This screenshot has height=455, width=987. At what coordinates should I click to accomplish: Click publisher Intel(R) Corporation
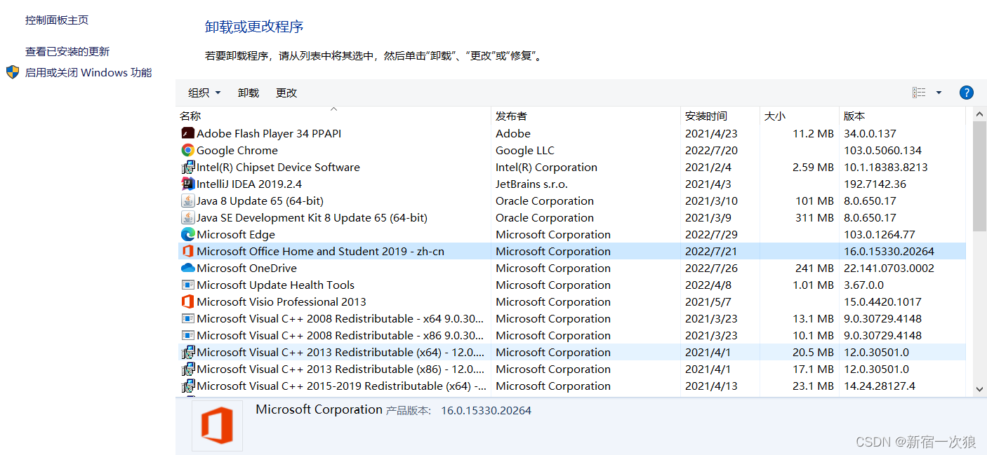547,167
